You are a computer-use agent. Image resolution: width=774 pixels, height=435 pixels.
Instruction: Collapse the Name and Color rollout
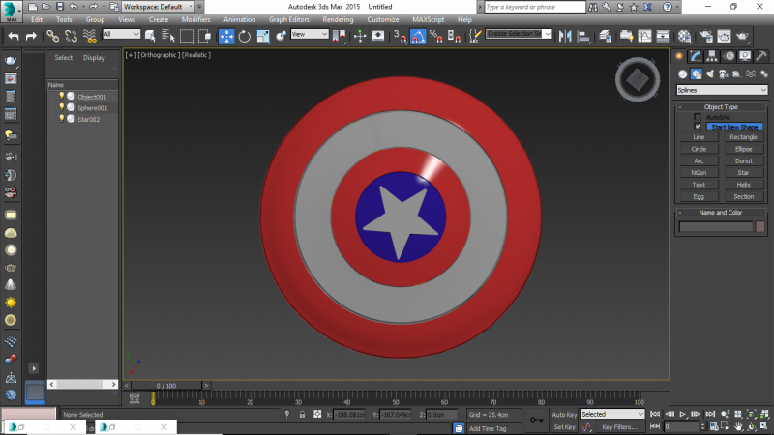(x=721, y=213)
